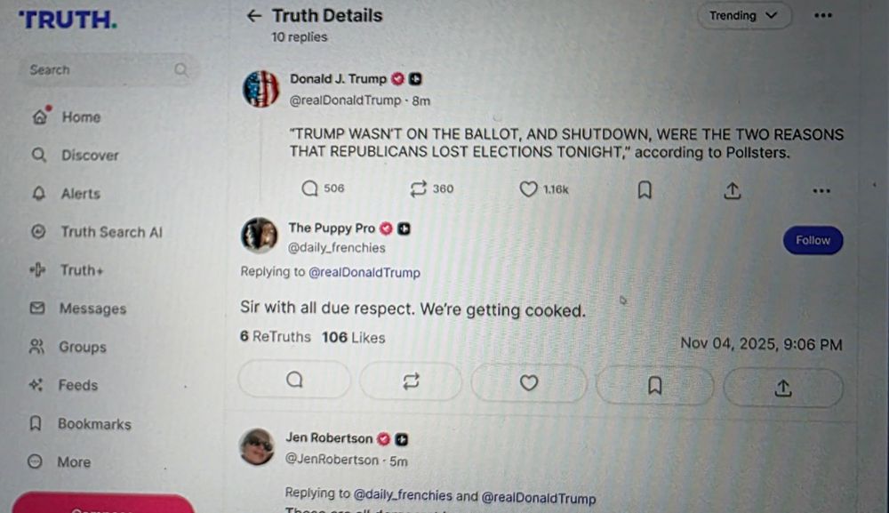Screen dimensions: 889x513
Task: Click the @realDonaldTrump reply link
Action: (364, 272)
